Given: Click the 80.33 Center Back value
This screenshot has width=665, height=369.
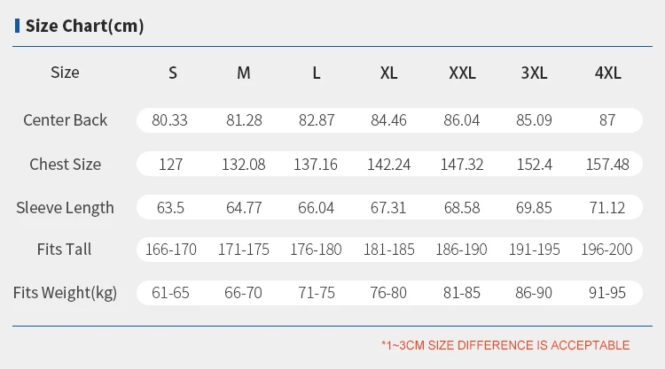Looking at the screenshot, I should pos(170,120).
